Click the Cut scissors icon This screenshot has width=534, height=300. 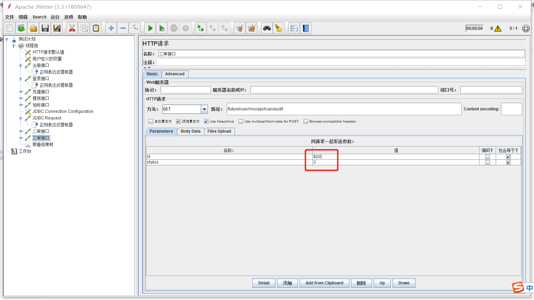point(72,28)
